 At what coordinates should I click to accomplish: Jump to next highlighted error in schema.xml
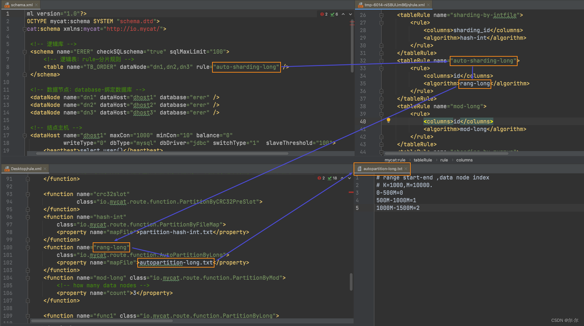350,14
